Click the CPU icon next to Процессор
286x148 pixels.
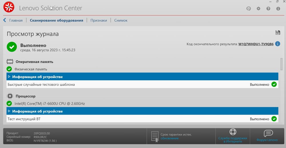10,96
